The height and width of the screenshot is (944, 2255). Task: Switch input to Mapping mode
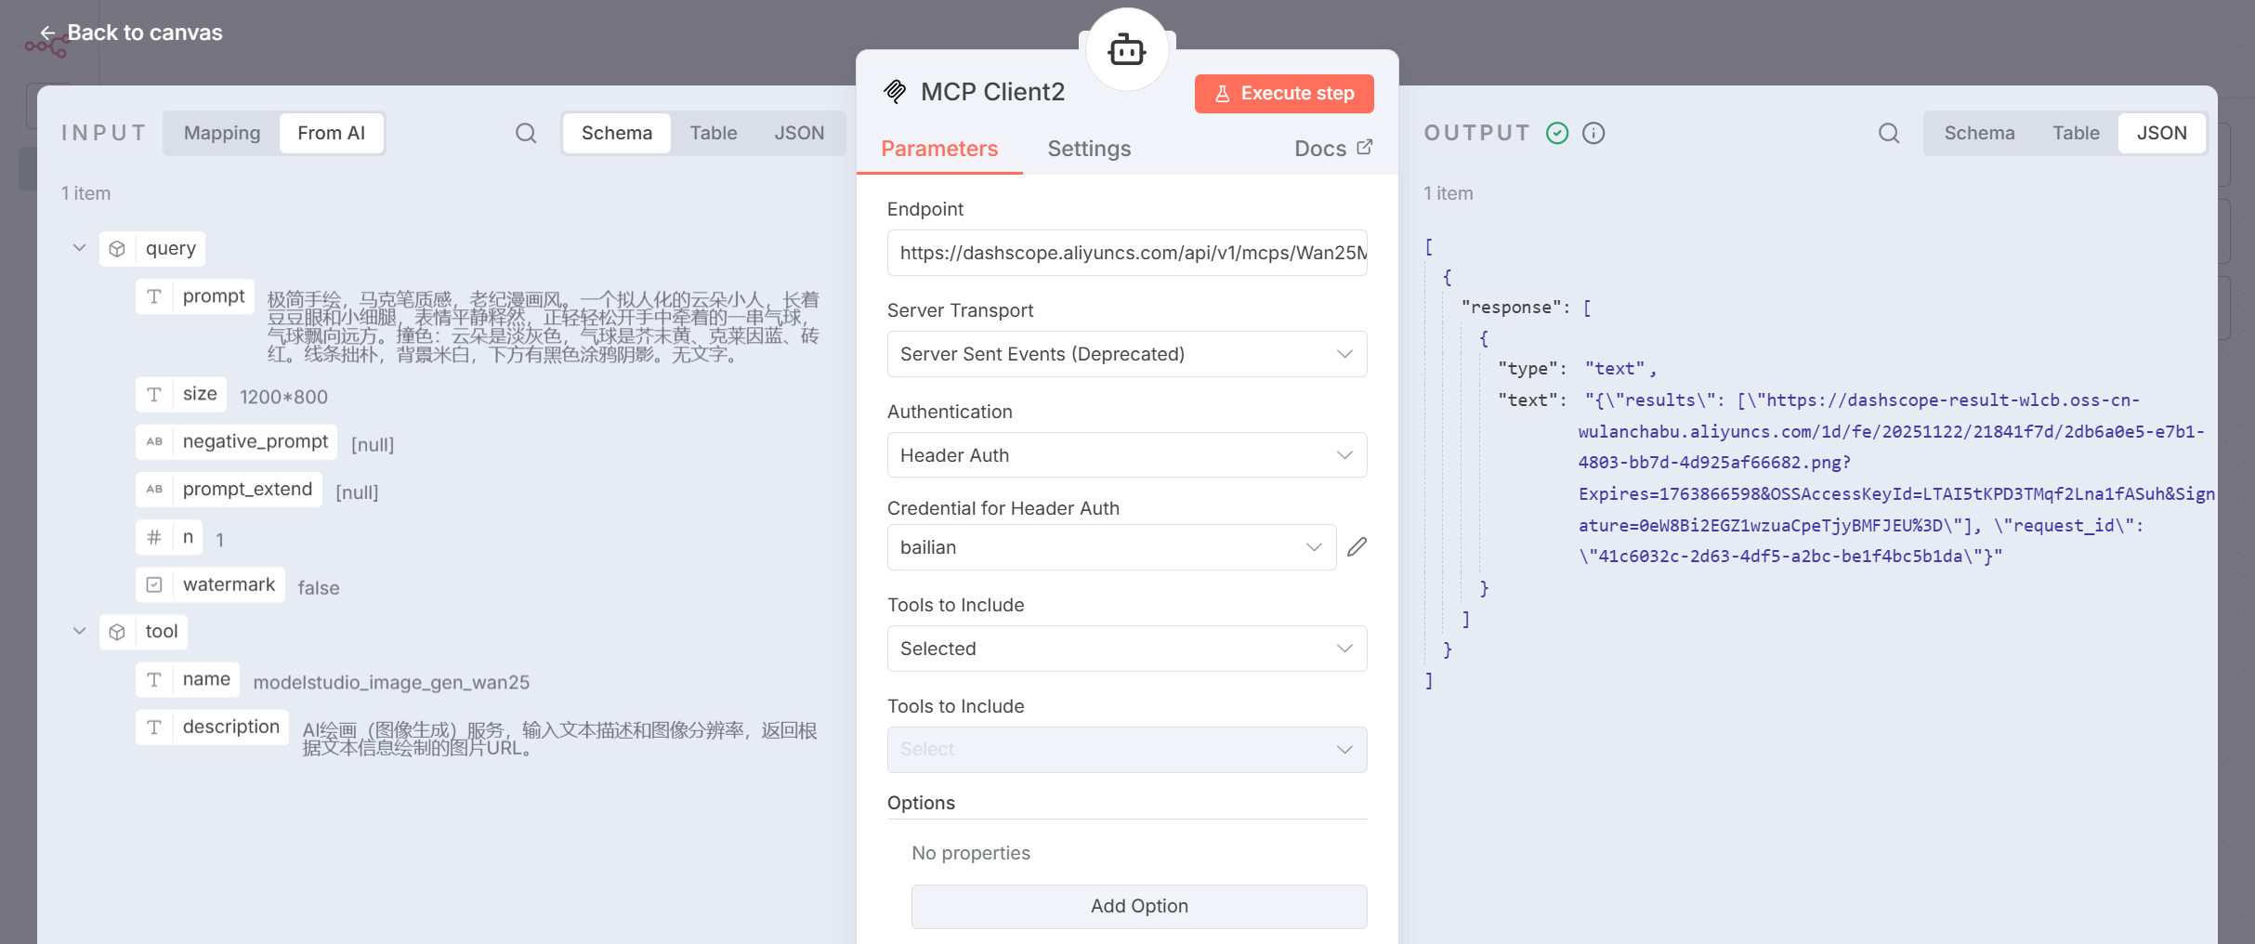(x=222, y=133)
